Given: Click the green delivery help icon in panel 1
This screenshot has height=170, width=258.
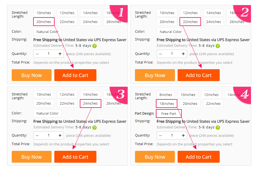Looking at the screenshot, I should [95, 46].
